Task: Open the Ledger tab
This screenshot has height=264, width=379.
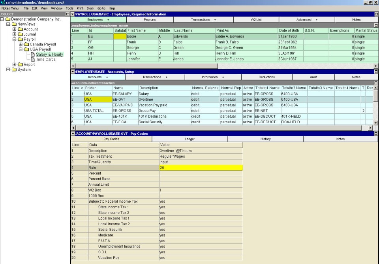Action: [190, 139]
